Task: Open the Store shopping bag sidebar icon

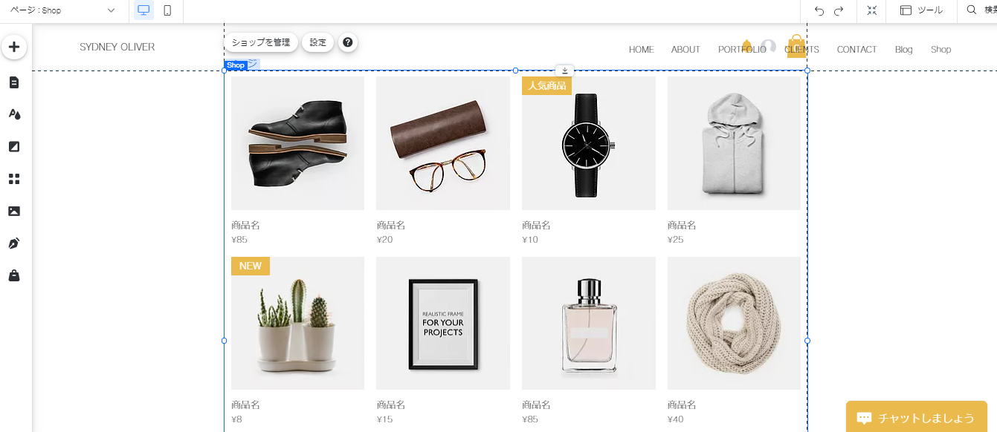Action: (14, 275)
